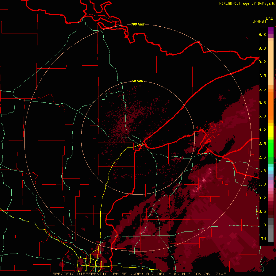Viewport: 276px width, 276px height.
Task: Click the -0.5 legend value
Action: (261, 212)
